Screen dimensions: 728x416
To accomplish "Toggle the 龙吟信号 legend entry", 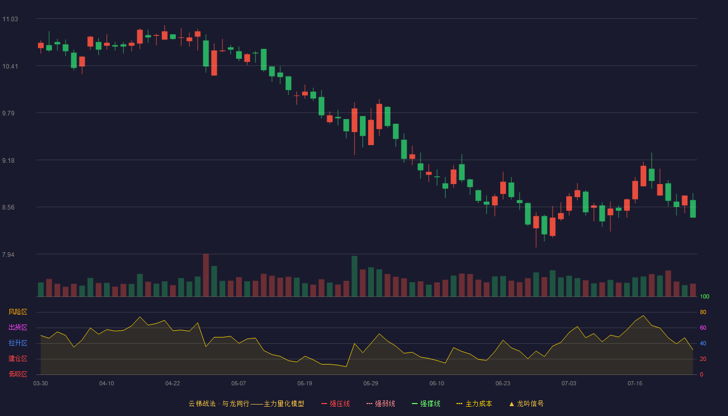I will 526,404.
